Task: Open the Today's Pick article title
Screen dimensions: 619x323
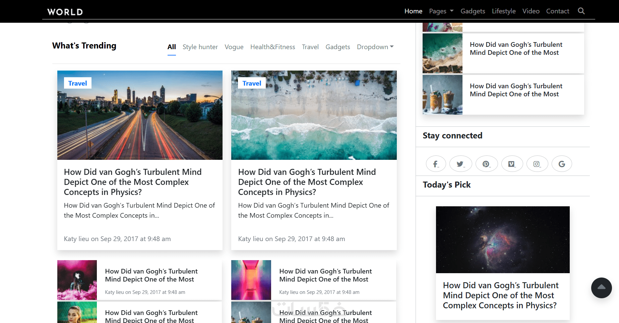Action: [x=501, y=295]
